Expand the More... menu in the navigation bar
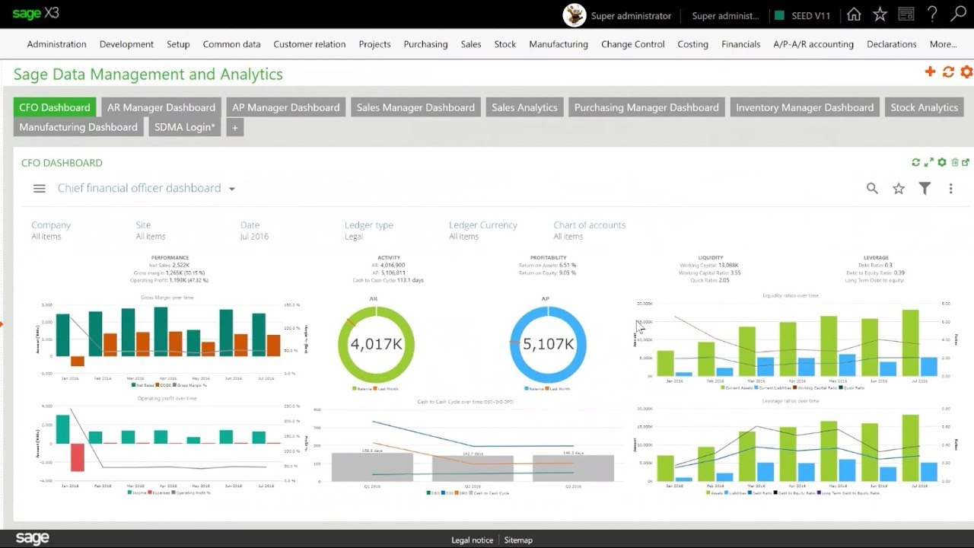This screenshot has height=548, width=974. click(x=943, y=44)
